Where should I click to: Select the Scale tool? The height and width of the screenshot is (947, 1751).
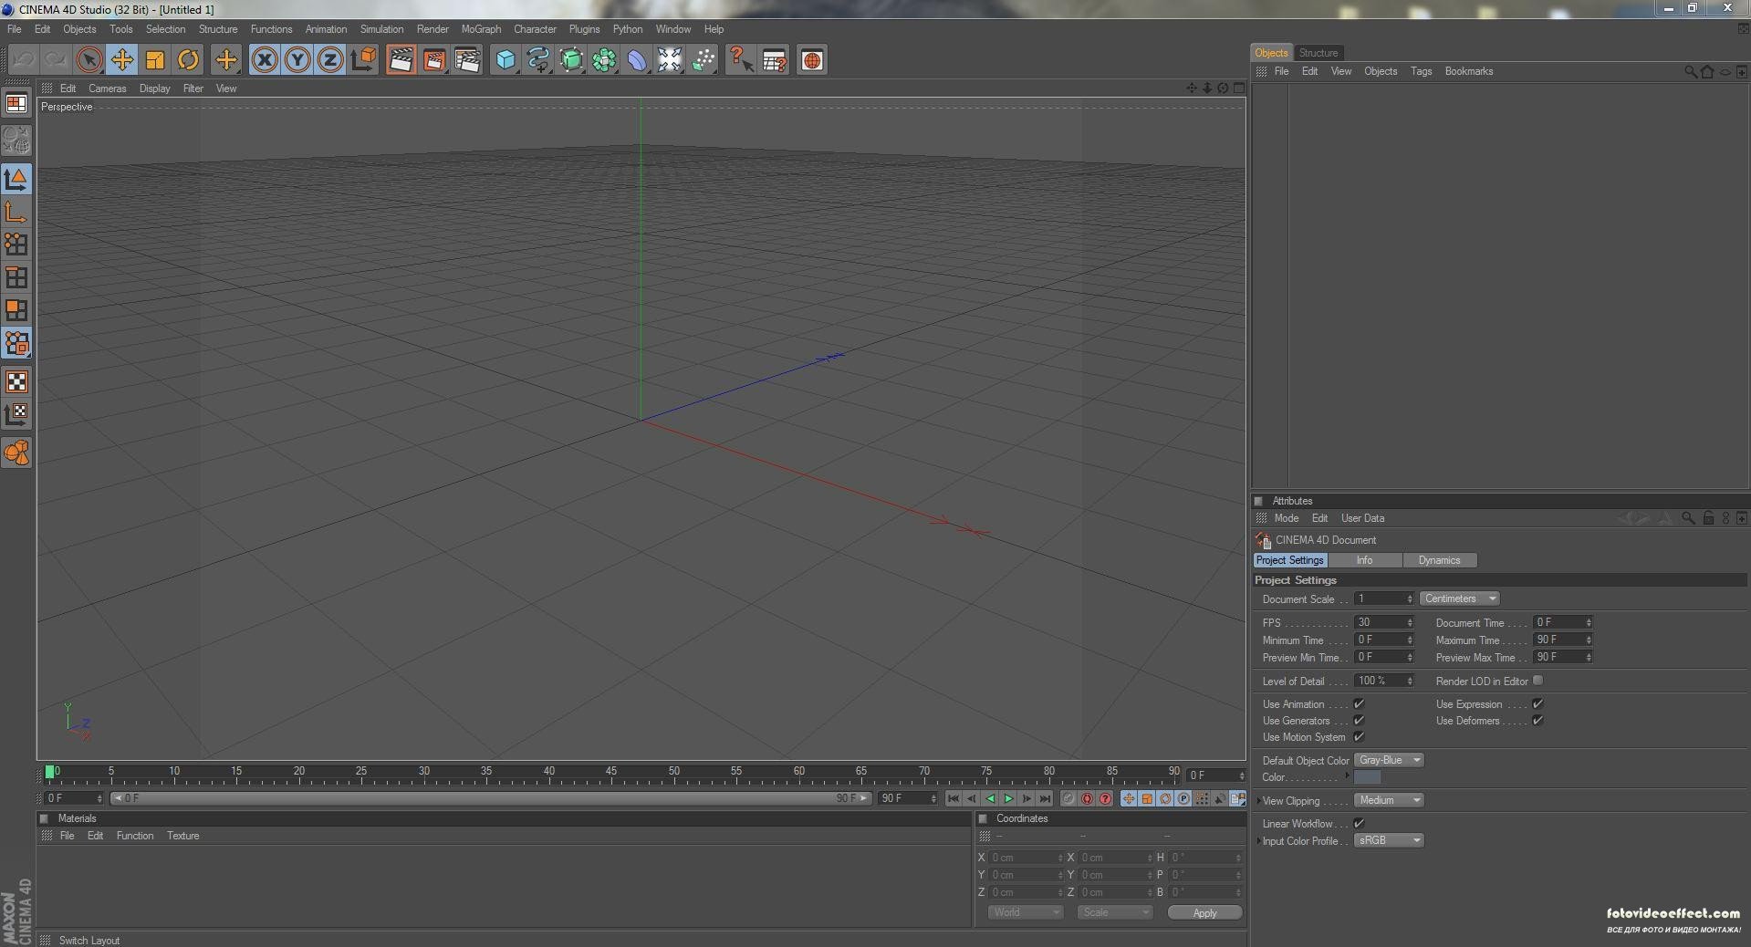click(x=155, y=60)
